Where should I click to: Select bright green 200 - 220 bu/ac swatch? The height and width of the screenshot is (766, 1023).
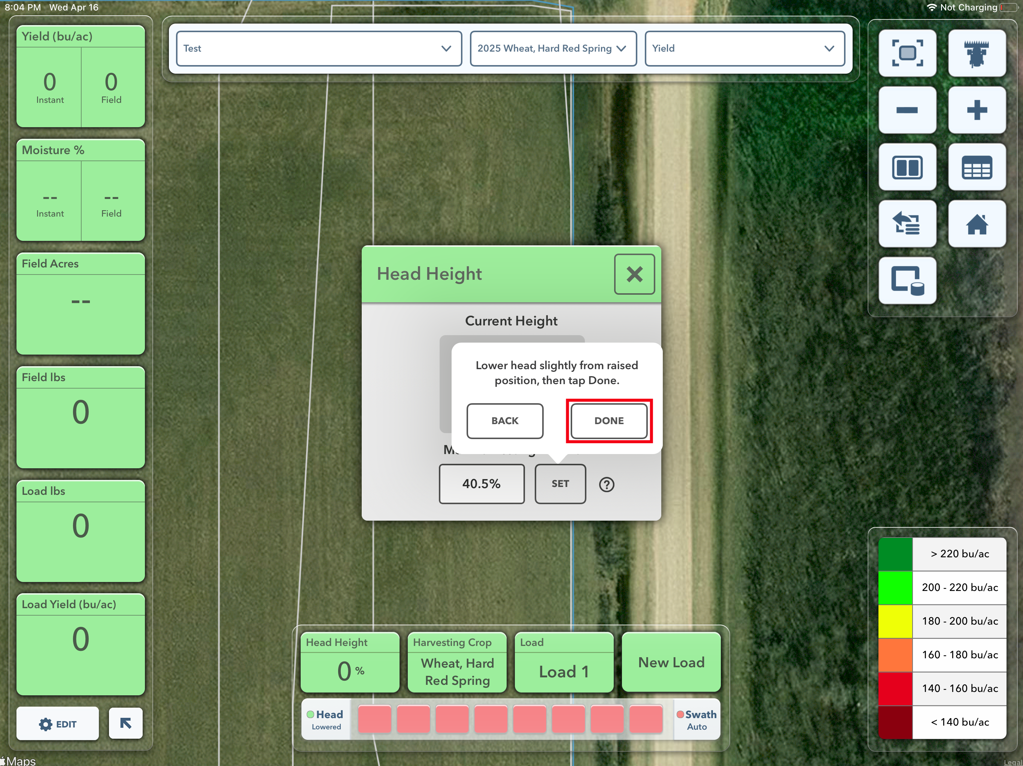895,587
